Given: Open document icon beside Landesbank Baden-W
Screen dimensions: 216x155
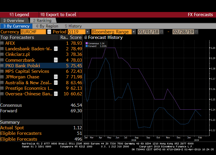Looking at the screenshot, I should pos(56,49).
